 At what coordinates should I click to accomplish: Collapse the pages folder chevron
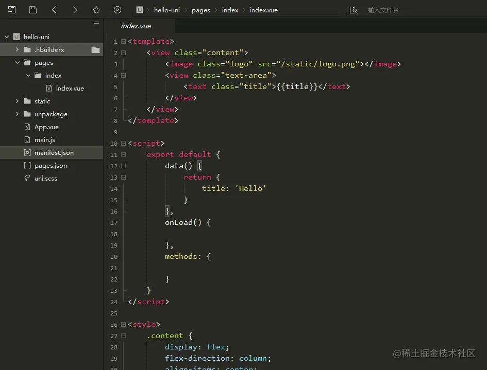[x=18, y=62]
